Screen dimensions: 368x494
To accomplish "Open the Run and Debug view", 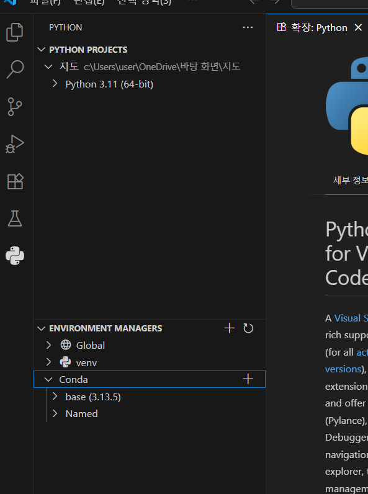I will coord(15,144).
